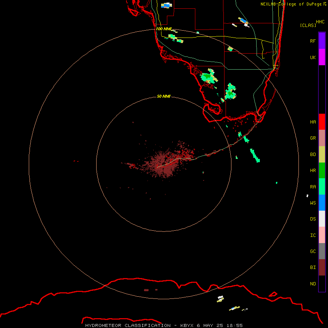This screenshot has width=328, height=328.
Task: Click the BD legend label
Action: tap(313, 155)
